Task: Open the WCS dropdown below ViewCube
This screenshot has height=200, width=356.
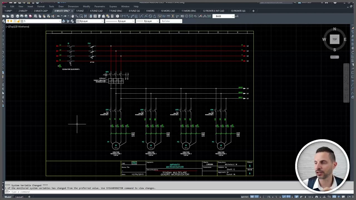Action: tap(335, 57)
